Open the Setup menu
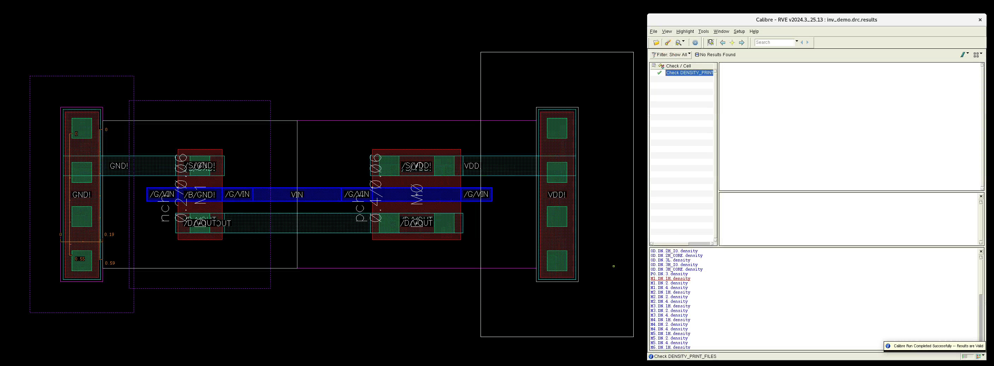 [x=739, y=31]
